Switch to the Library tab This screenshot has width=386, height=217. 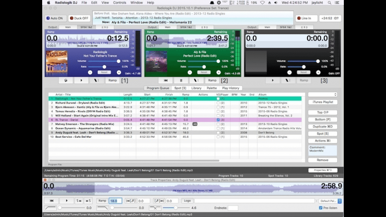pyautogui.click(x=196, y=88)
